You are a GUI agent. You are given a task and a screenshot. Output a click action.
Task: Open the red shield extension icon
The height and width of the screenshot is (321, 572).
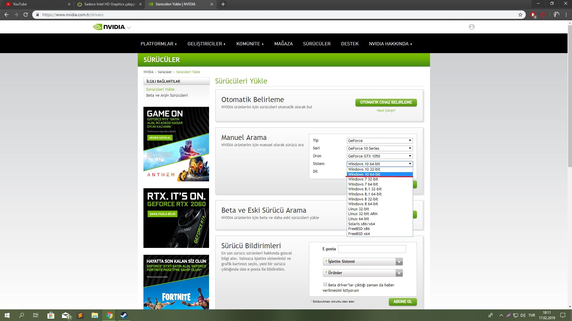pos(533,15)
